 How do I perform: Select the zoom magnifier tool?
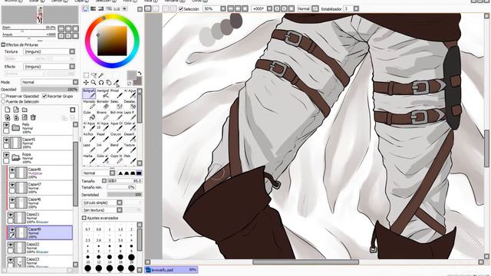pyautogui.click(x=94, y=83)
